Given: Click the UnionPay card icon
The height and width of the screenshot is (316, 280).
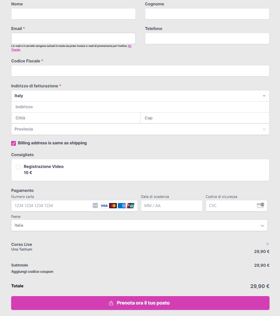Looking at the screenshot, I should coord(131,206).
